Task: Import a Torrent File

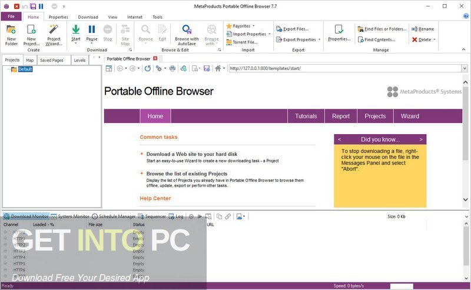Action: pos(242,42)
